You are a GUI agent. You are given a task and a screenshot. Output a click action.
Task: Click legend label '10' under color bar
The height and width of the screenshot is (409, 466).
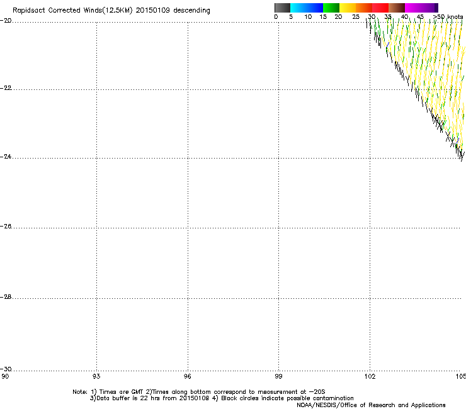[x=308, y=17]
